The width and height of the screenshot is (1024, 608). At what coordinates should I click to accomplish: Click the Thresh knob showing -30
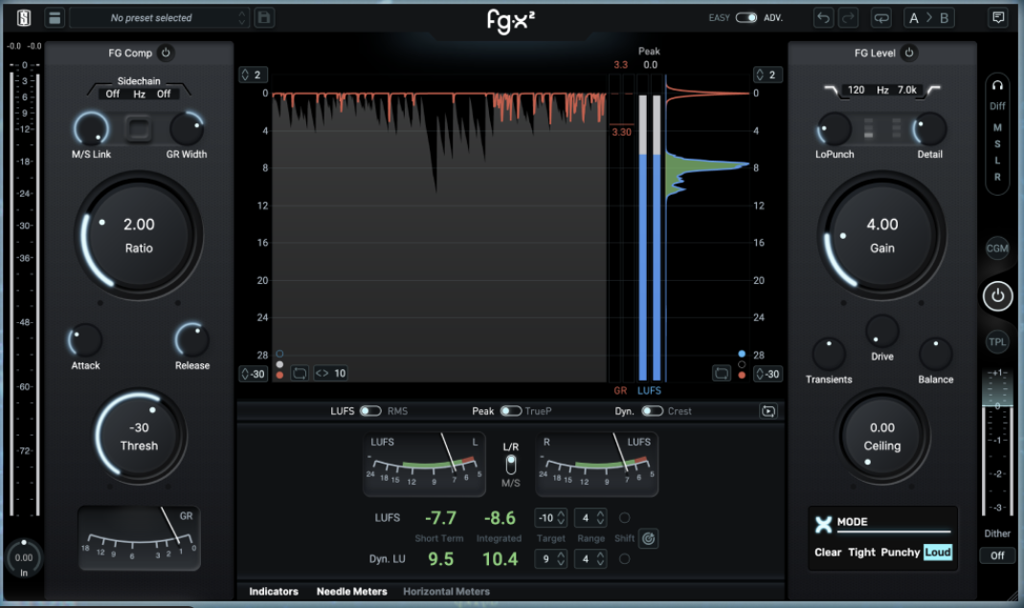click(139, 436)
